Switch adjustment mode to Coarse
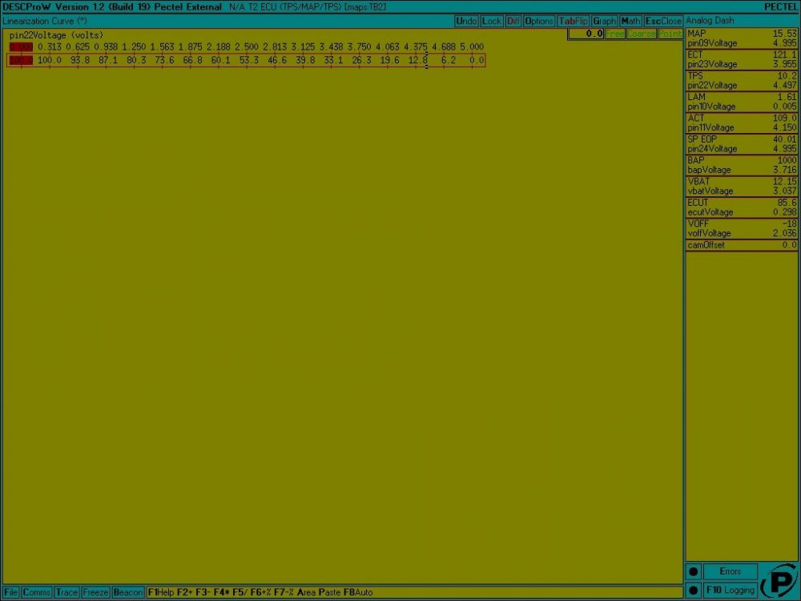Viewport: 801px width, 601px height. pos(641,34)
